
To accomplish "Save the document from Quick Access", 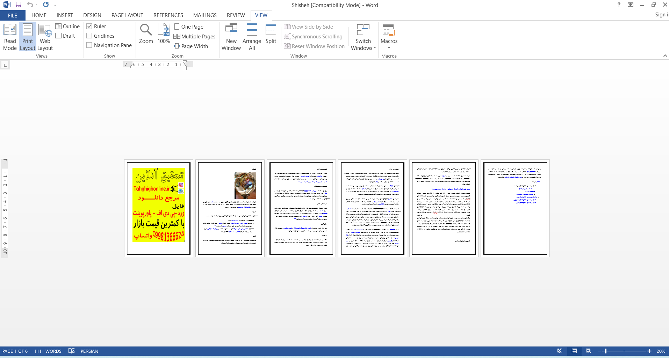I will (19, 5).
